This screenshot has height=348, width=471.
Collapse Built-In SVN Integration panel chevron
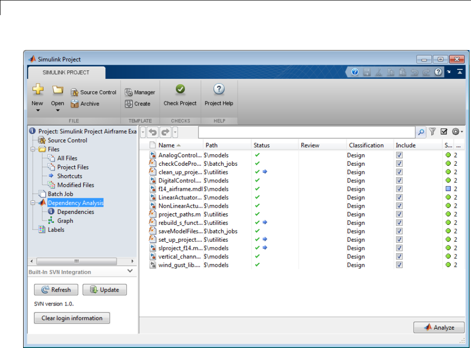(x=130, y=271)
